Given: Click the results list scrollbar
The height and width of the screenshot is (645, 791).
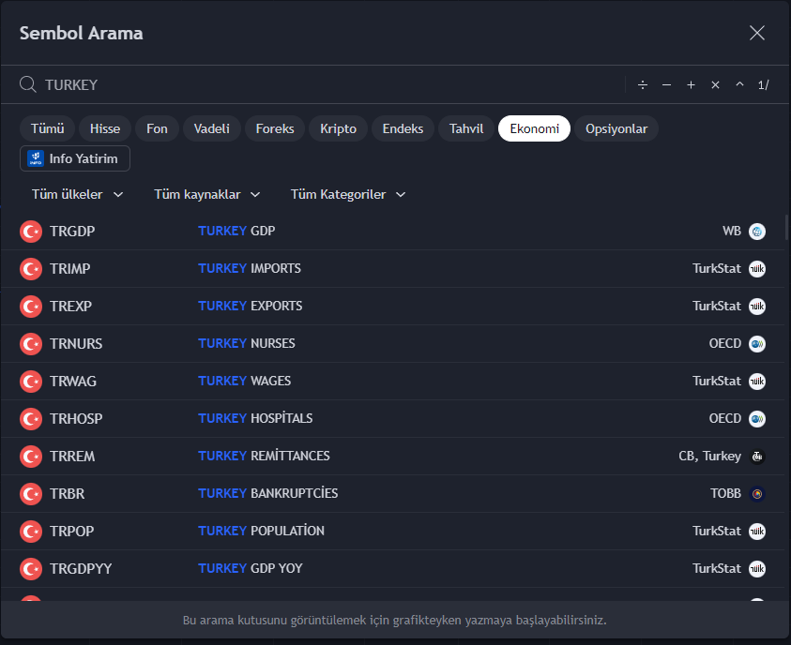Looking at the screenshot, I should point(786,228).
